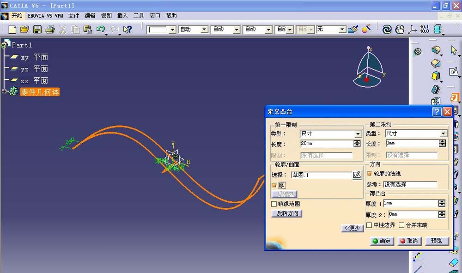Select the xy 平面 item in the tree

click(x=29, y=57)
